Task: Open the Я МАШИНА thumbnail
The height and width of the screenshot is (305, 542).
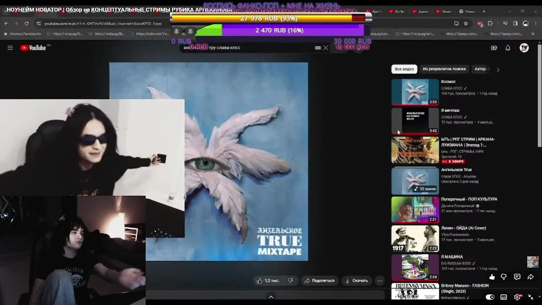Action: coord(415,267)
